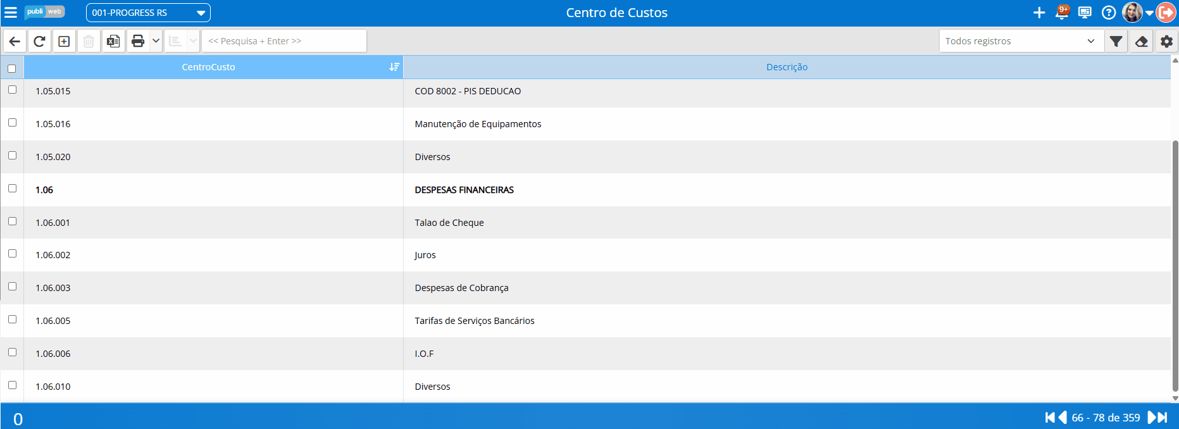This screenshot has width=1179, height=429.
Task: Click the 66 - 78 de 359 pager text
Action: [x=1106, y=418]
